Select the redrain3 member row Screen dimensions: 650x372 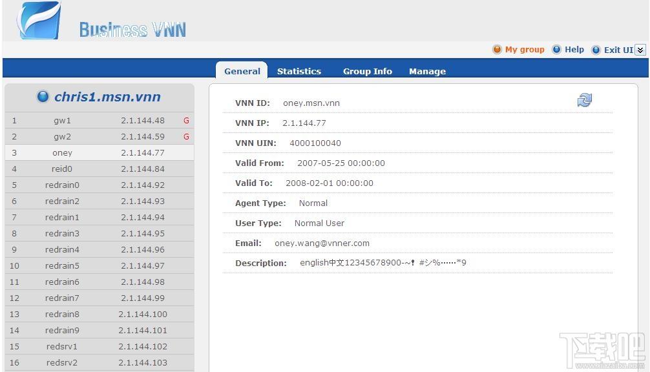click(x=100, y=234)
